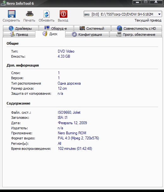Click the disc icon on Диск tab
164x192 pixels.
pos(45,34)
